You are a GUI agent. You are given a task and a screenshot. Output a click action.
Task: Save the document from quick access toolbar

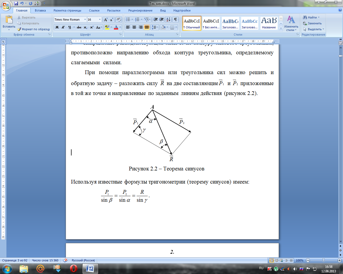click(16, 3)
